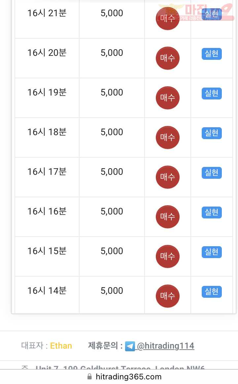The height and width of the screenshot is (384, 238).
Task: Click the 5,000 amount for 16시 21분
Action: [x=112, y=13]
